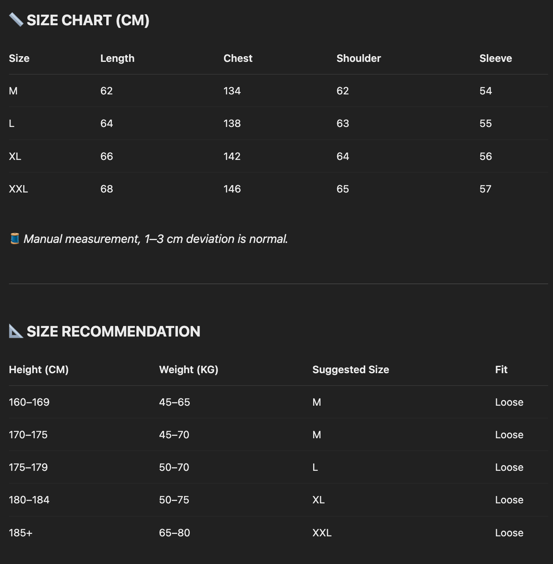Viewport: 553px width, 564px height.
Task: Click the thread spool icon before measurement note
Action: [x=15, y=238]
